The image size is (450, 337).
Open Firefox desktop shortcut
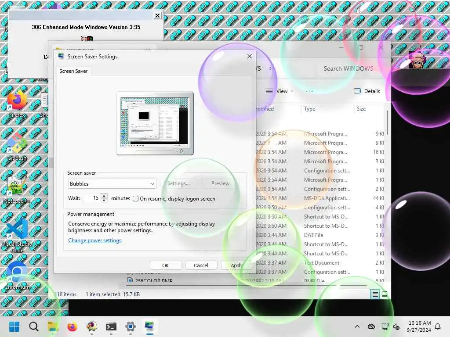click(x=17, y=103)
